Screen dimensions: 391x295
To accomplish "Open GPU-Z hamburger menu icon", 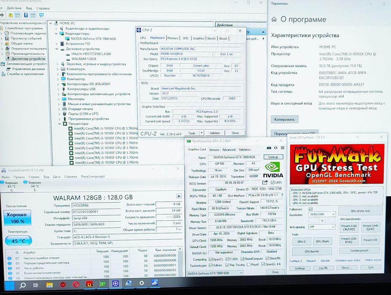I will 283,148.
